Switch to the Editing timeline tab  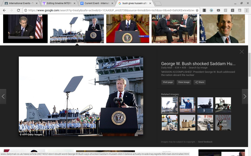(x=59, y=3)
